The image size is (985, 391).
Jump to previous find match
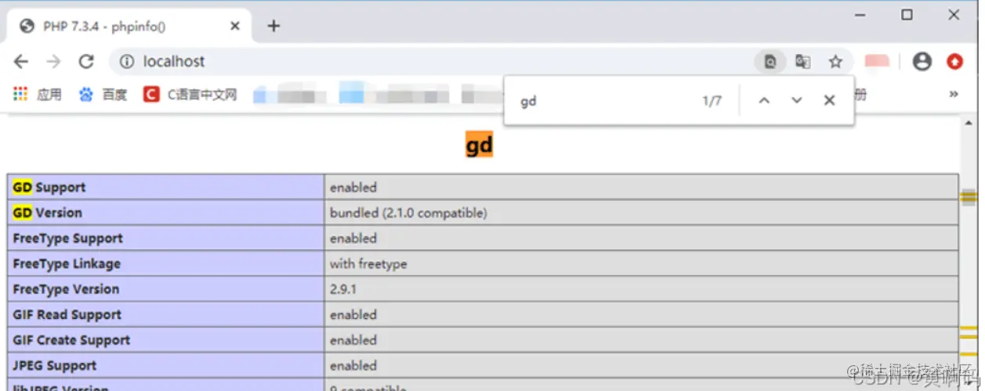(764, 100)
